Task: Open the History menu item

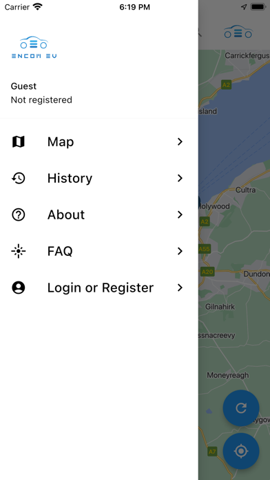Action: point(99,178)
